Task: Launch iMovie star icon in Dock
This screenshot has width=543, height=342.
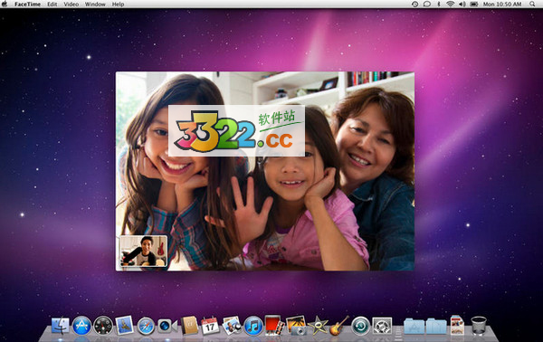Action: [x=318, y=326]
